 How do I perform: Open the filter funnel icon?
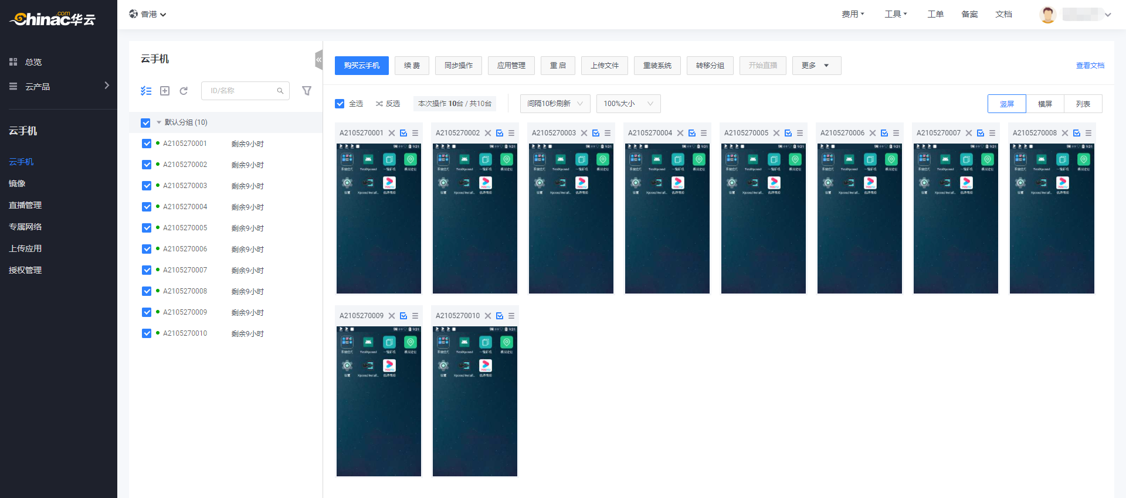307,91
